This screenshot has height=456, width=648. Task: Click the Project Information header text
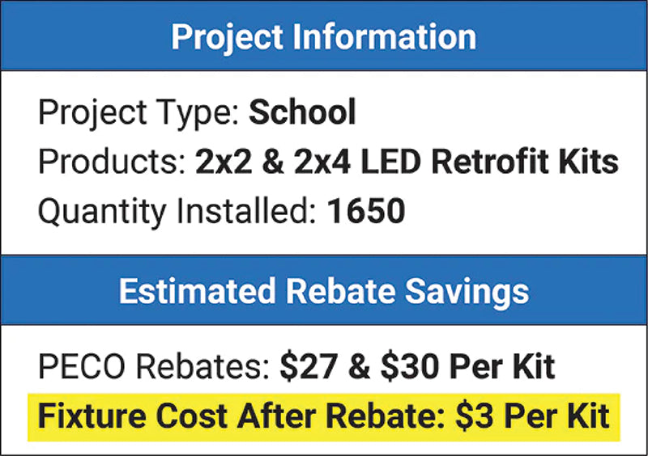tap(323, 38)
